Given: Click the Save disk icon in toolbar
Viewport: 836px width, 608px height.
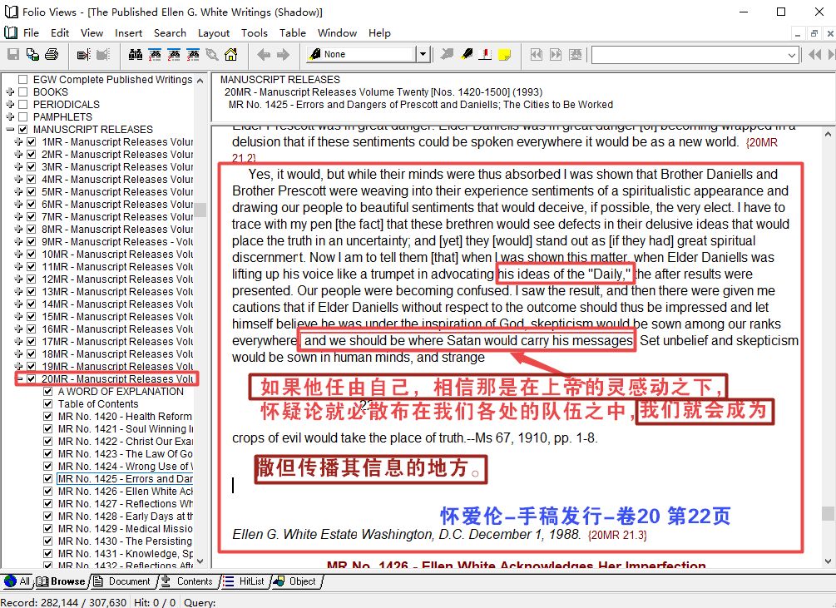Looking at the screenshot, I should pyautogui.click(x=13, y=55).
